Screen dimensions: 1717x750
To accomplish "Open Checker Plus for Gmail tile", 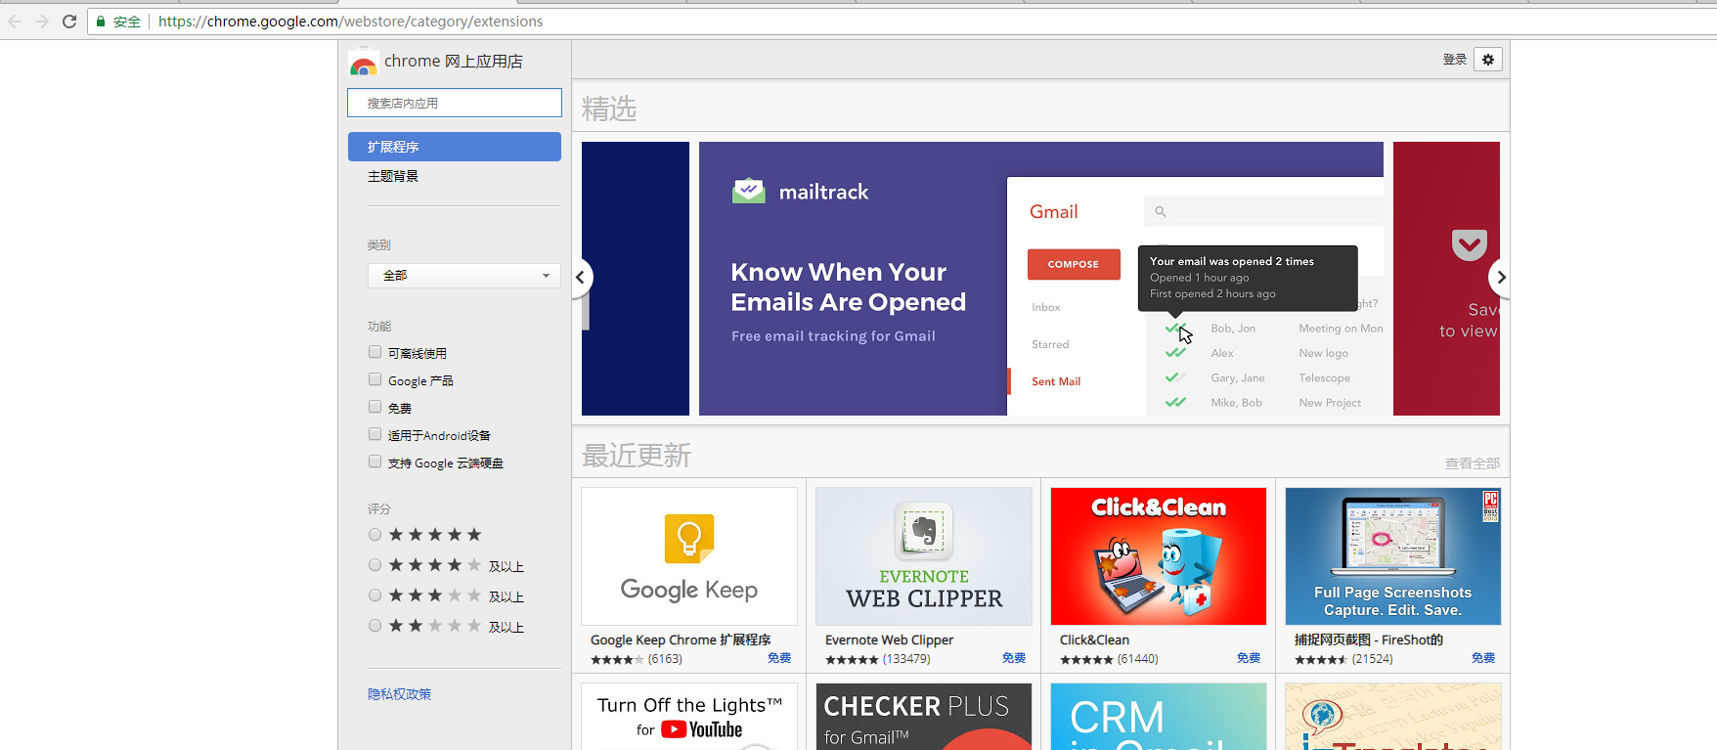I will [x=924, y=717].
